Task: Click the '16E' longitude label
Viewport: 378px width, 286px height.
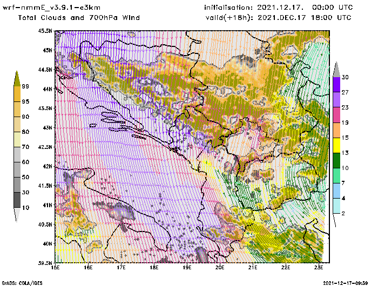Action: [88, 268]
